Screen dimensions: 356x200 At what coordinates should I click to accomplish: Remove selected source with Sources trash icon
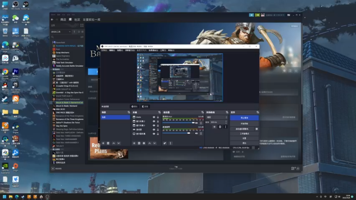139,143
